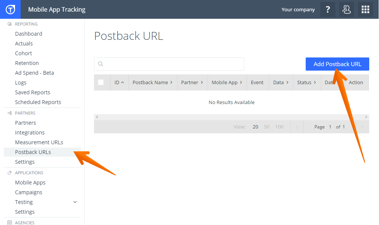
Task: Open Mobile Apps in the sidebar
Action: tap(30, 183)
